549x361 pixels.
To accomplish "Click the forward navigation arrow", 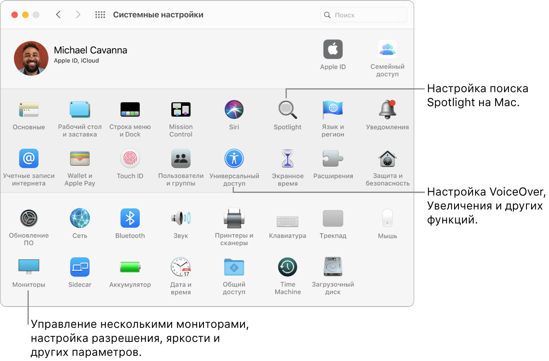I will 78,15.
